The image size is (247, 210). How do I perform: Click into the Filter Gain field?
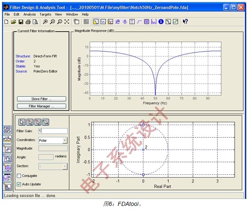click(x=53, y=131)
